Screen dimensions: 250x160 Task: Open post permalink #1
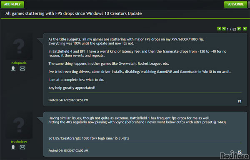click(240, 102)
